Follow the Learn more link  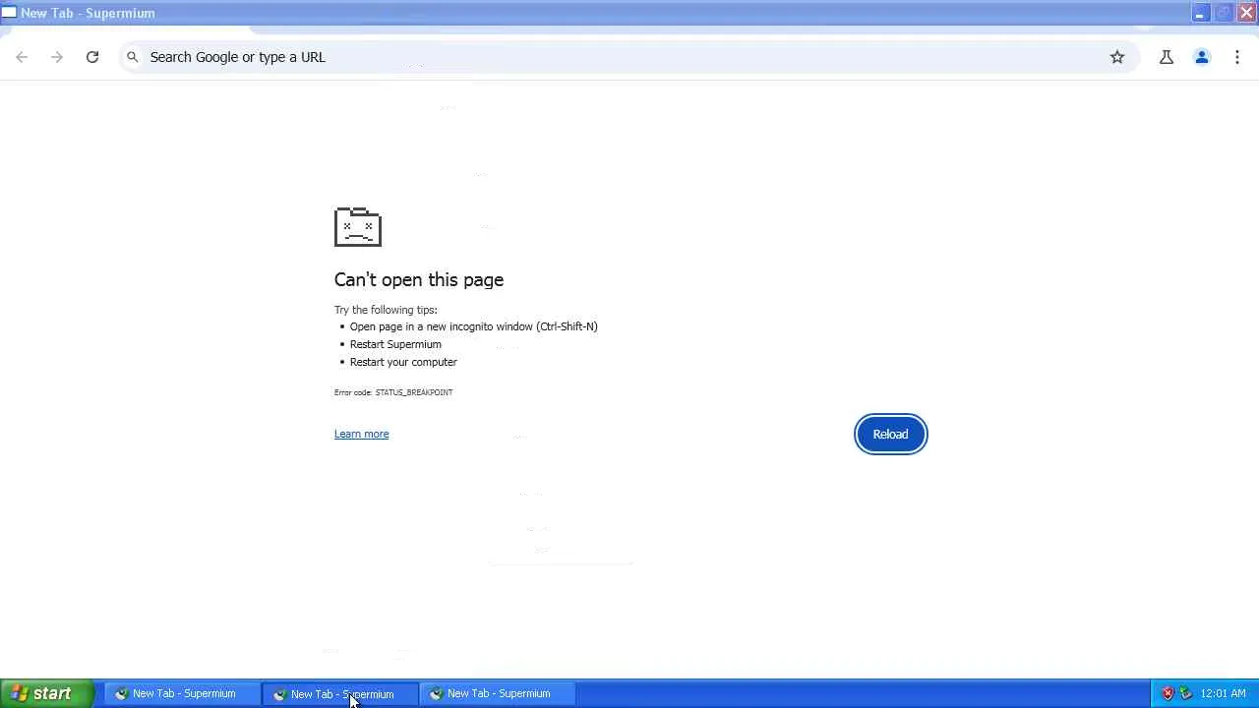coord(361,434)
